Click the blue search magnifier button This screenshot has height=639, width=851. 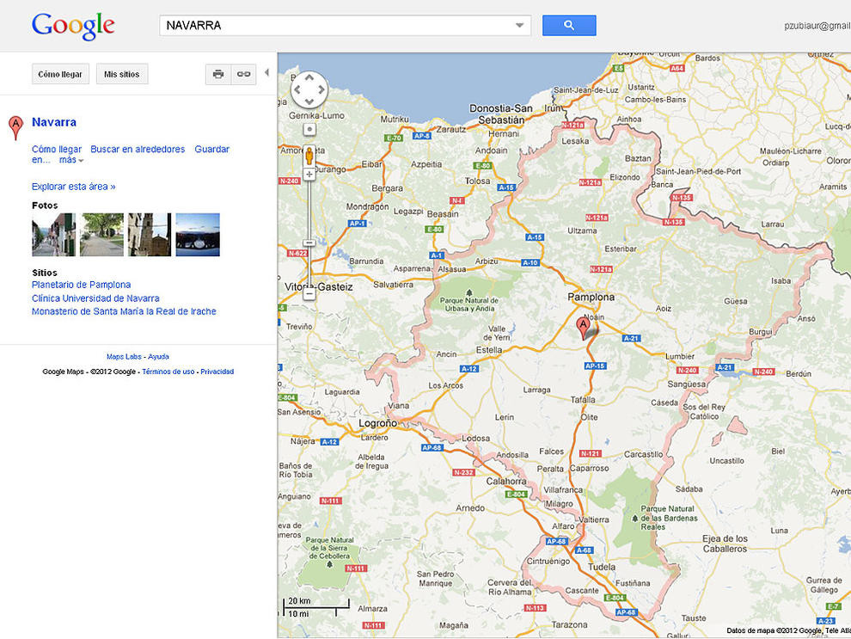click(569, 26)
